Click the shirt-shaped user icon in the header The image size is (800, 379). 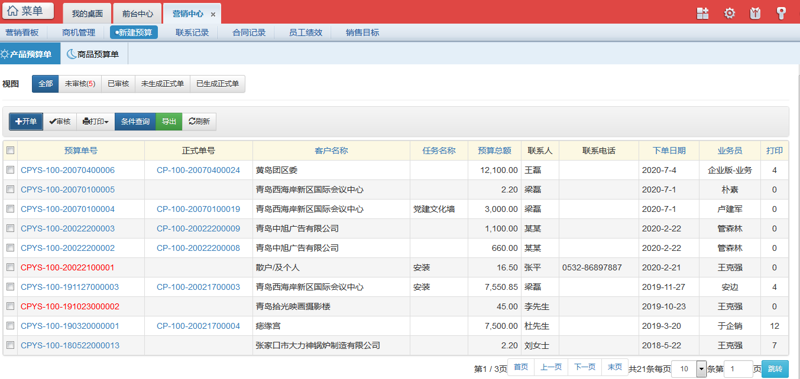click(755, 13)
